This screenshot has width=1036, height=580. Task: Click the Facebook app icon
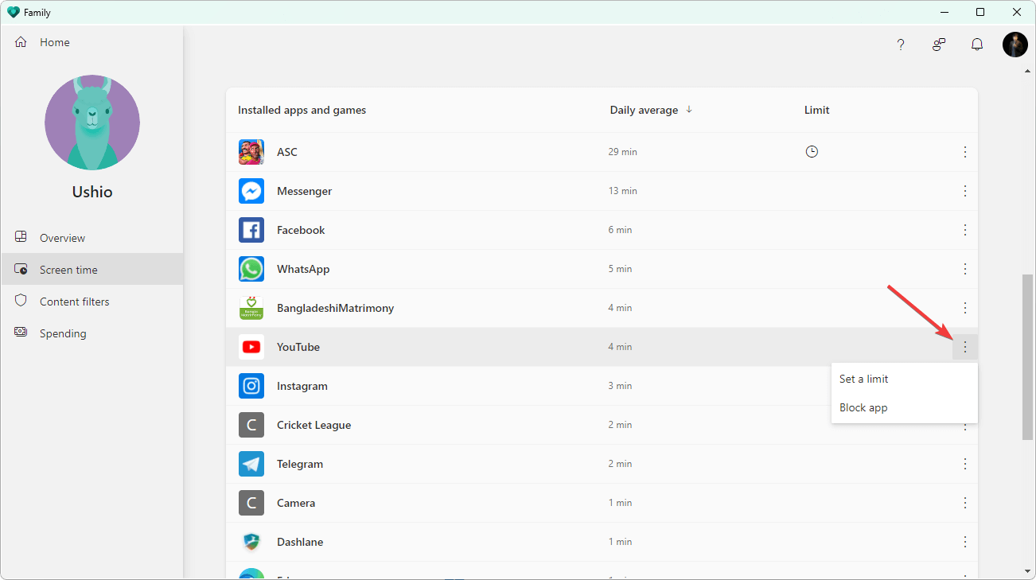(x=251, y=230)
